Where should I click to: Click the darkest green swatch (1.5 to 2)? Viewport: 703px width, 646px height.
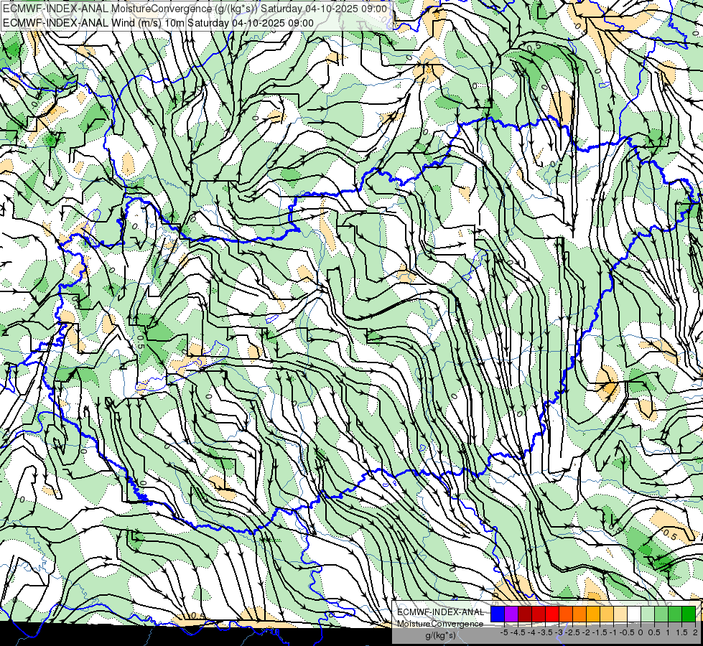click(689, 614)
